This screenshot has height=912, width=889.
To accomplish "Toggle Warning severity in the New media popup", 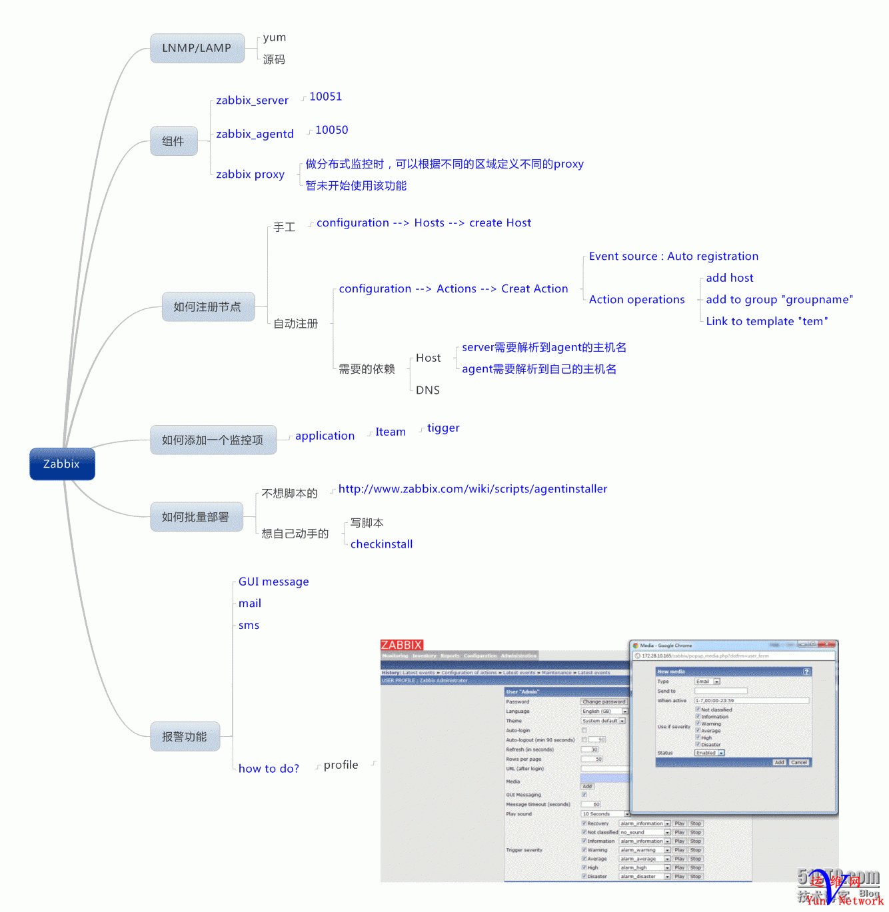I will pos(698,723).
